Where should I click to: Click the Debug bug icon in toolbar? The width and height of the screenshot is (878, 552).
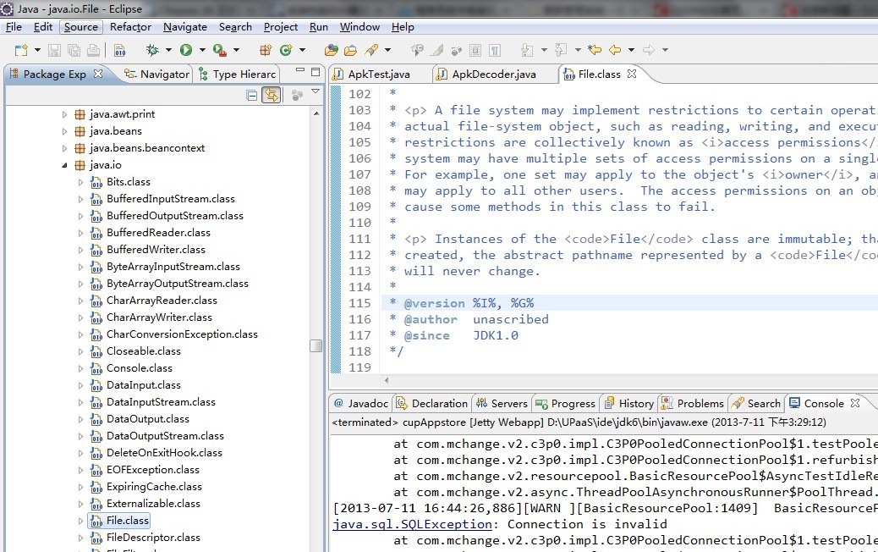pos(153,50)
